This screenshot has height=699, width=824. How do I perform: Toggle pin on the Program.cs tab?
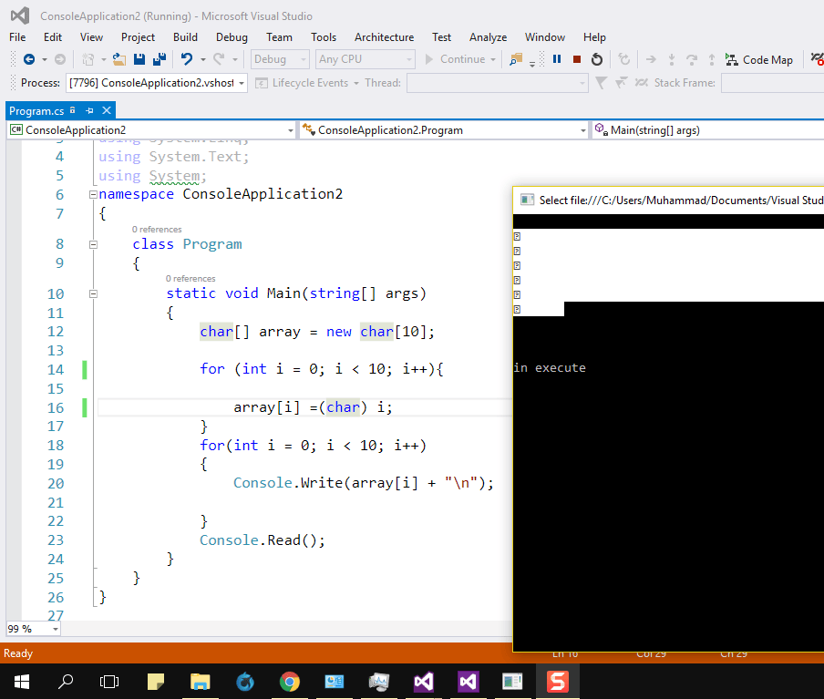click(89, 111)
